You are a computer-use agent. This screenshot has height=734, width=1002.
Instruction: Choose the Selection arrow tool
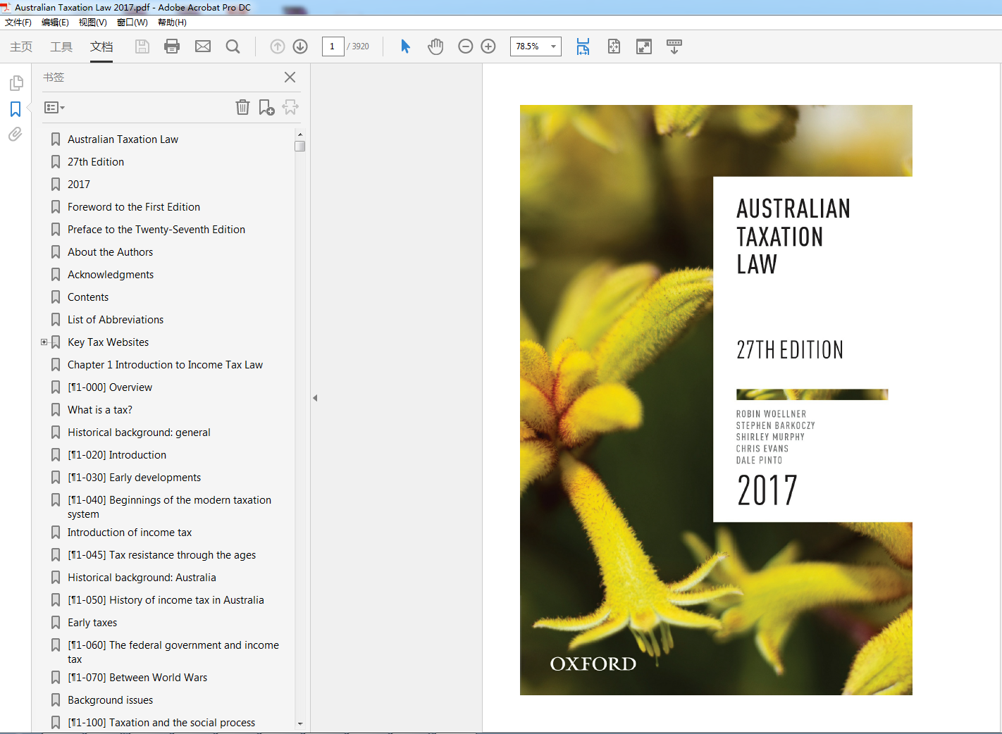[x=405, y=46]
